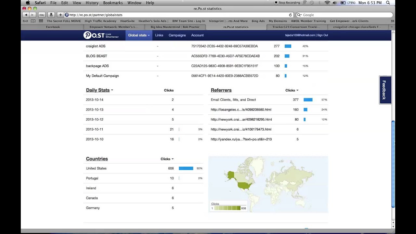
Task: Open a new tab with plus button
Action: (x=392, y=27)
